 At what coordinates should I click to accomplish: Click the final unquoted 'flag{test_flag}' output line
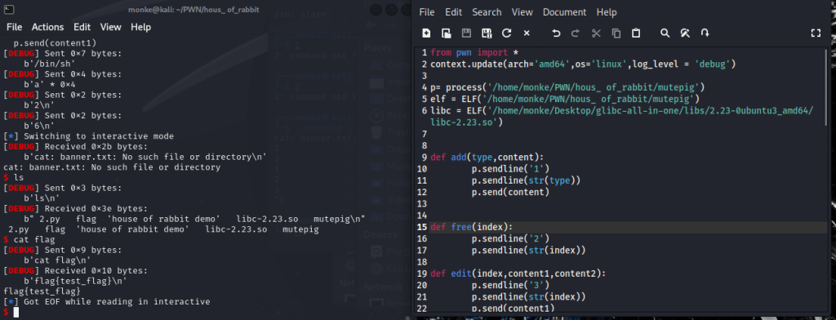pyautogui.click(x=42, y=291)
